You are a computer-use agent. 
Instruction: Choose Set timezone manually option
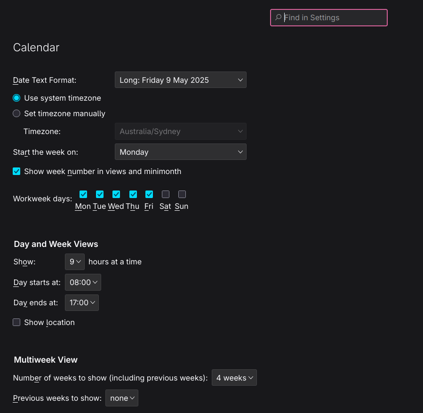point(16,113)
